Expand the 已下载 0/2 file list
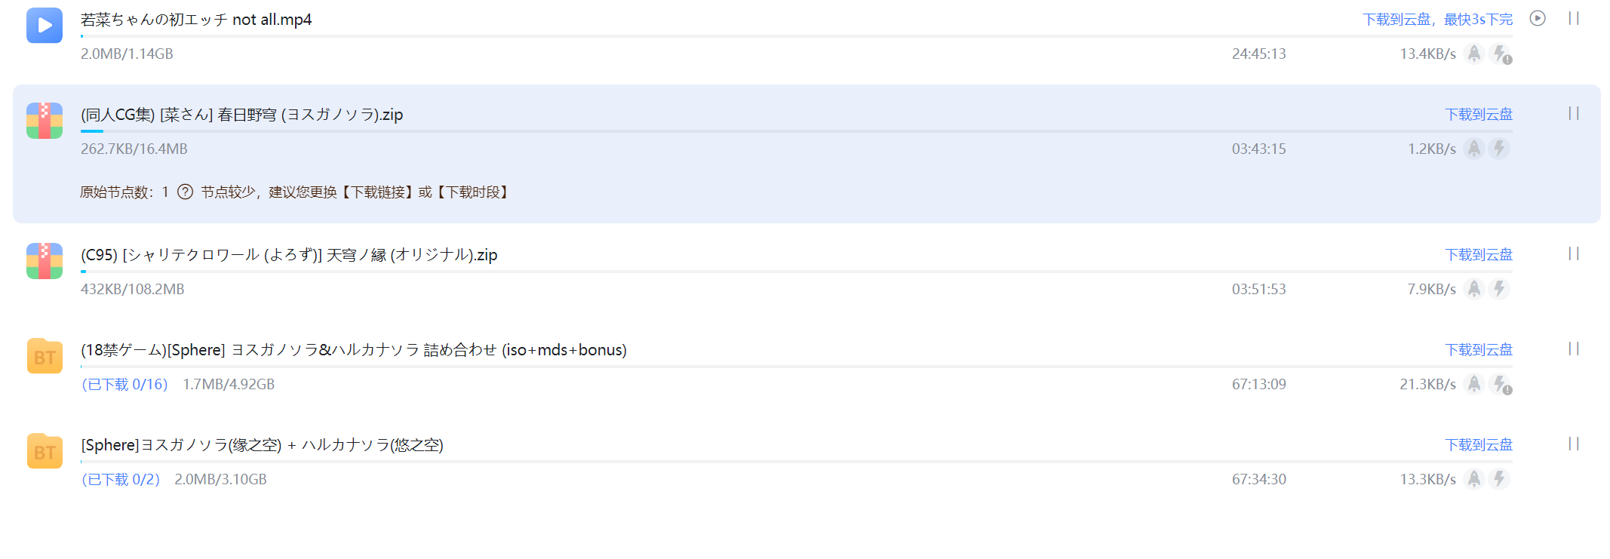1610x559 pixels. [x=121, y=480]
